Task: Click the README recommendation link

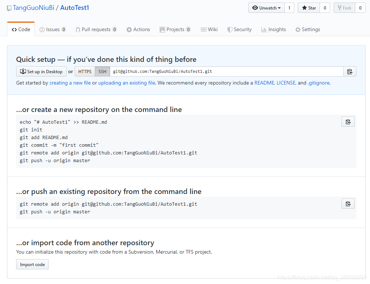Action: 264,83
